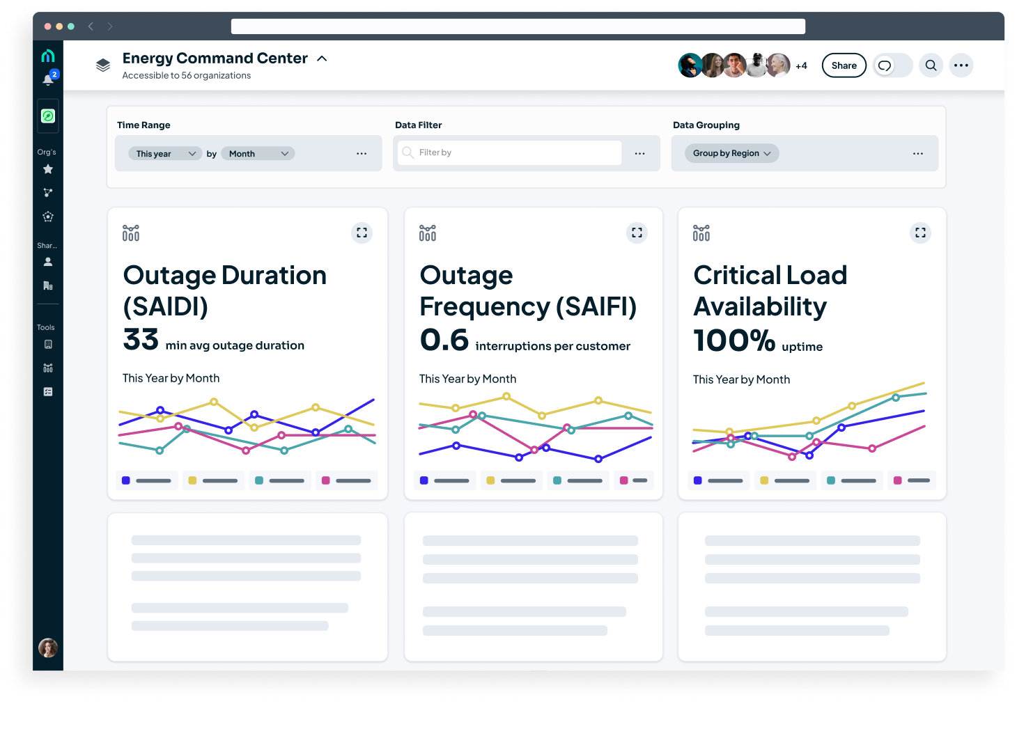This screenshot has width=1017, height=729.
Task: Toggle blue series legend in SAIDI chart
Action: 146,480
